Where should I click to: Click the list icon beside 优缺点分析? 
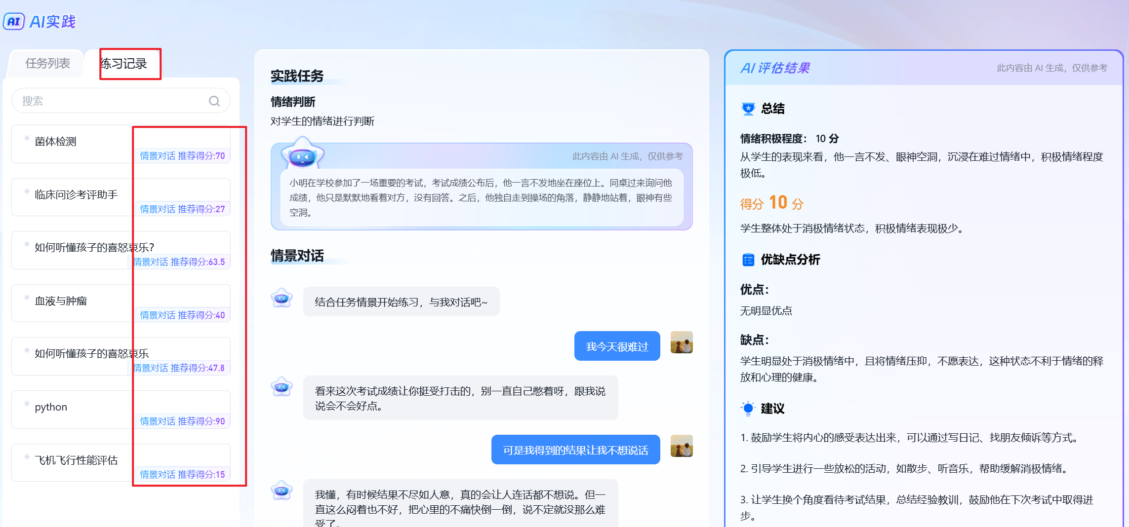[748, 260]
